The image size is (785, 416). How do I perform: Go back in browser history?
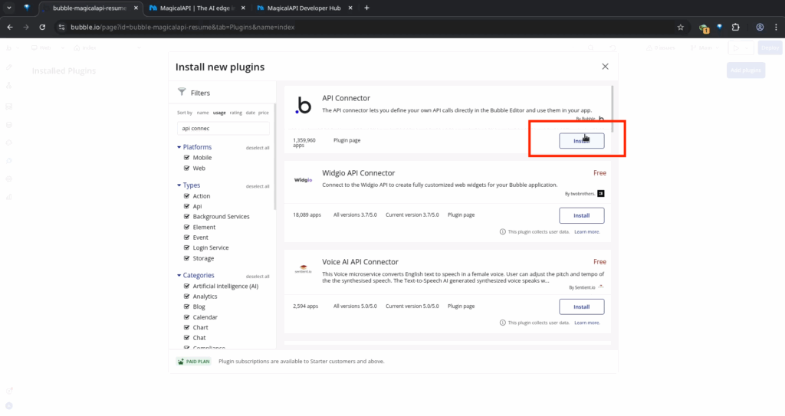pos(10,27)
